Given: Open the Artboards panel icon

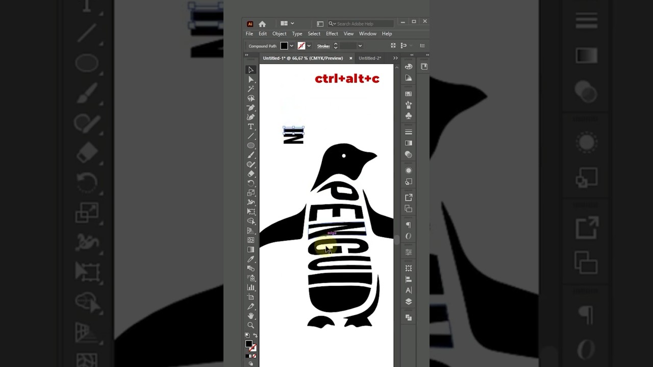Looking at the screenshot, I should click(x=409, y=208).
